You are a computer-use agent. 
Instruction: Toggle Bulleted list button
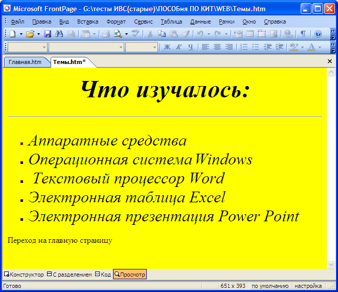[256, 47]
